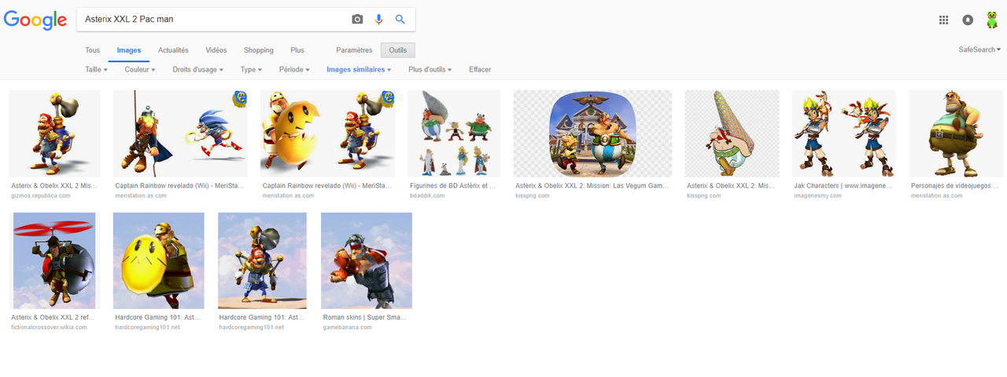Open the Images similaires dropdown
The image size is (1007, 377).
point(359,70)
